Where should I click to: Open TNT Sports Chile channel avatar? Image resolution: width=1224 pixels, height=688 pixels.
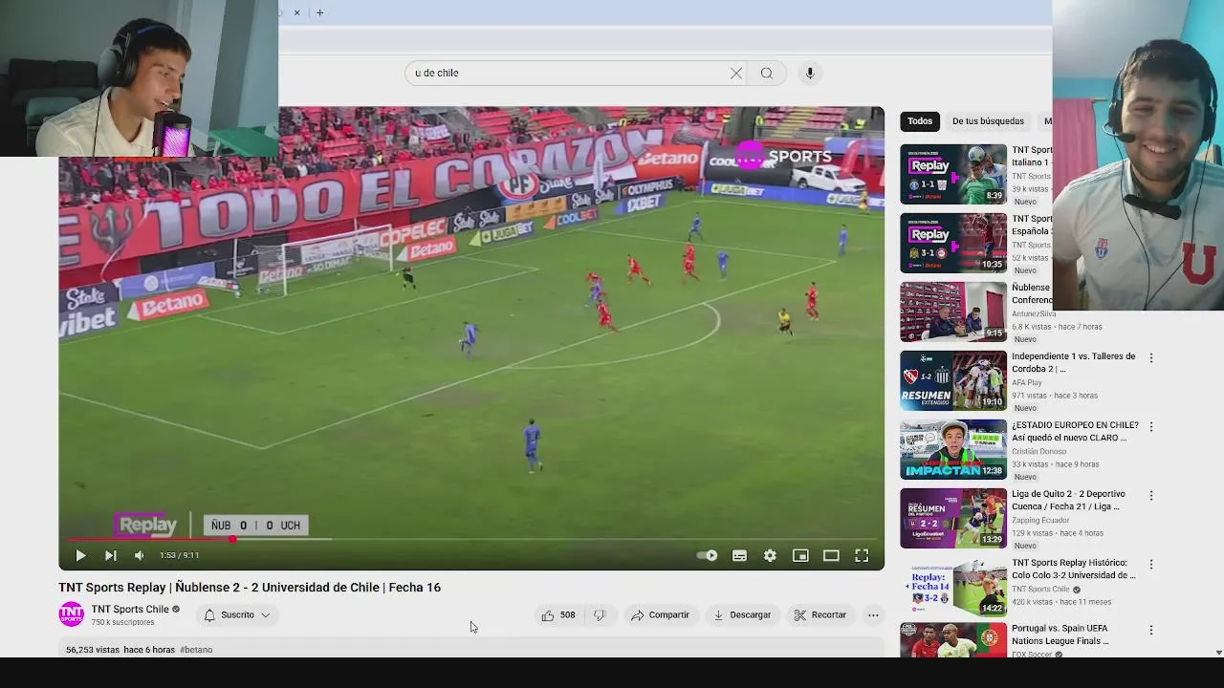pyautogui.click(x=72, y=614)
